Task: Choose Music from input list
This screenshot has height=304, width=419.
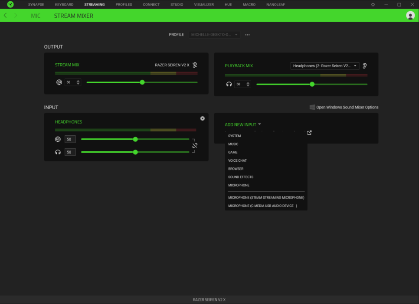Action: 266,144
